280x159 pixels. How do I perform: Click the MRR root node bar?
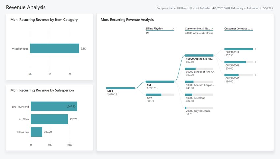pyautogui.click(x=121, y=88)
